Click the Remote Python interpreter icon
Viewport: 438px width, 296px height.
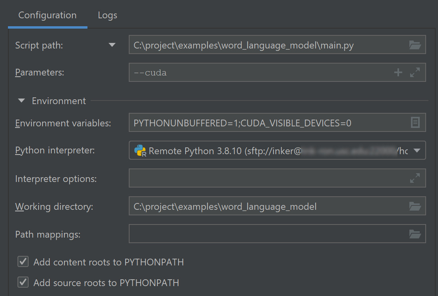coord(140,151)
